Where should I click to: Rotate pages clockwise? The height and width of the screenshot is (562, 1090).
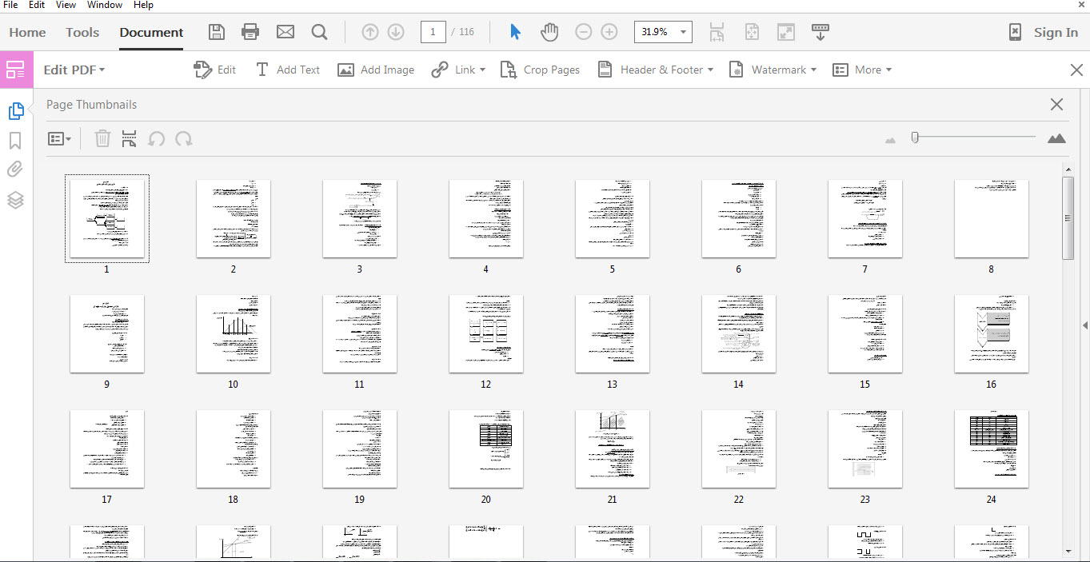click(184, 139)
